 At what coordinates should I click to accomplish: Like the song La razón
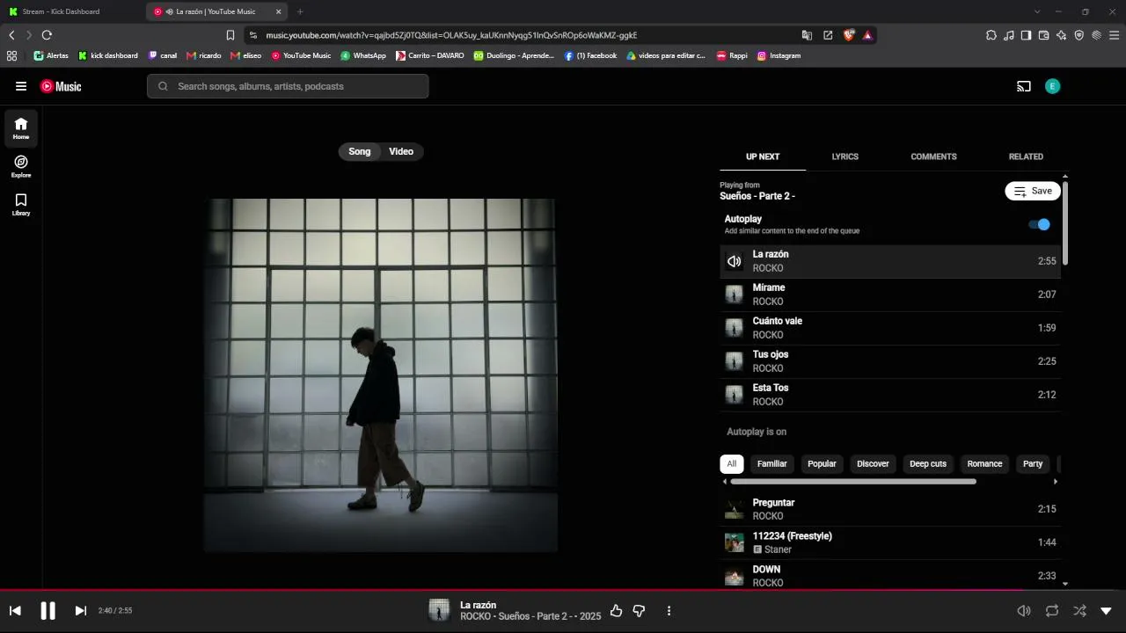[x=616, y=611]
